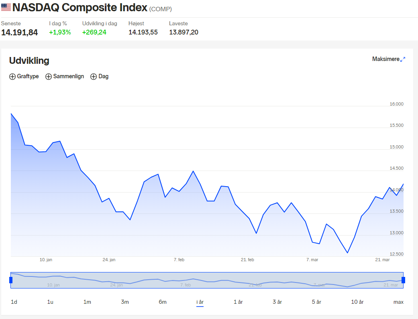Click the plus icon beside Dag
418x319 pixels.
[94, 77]
